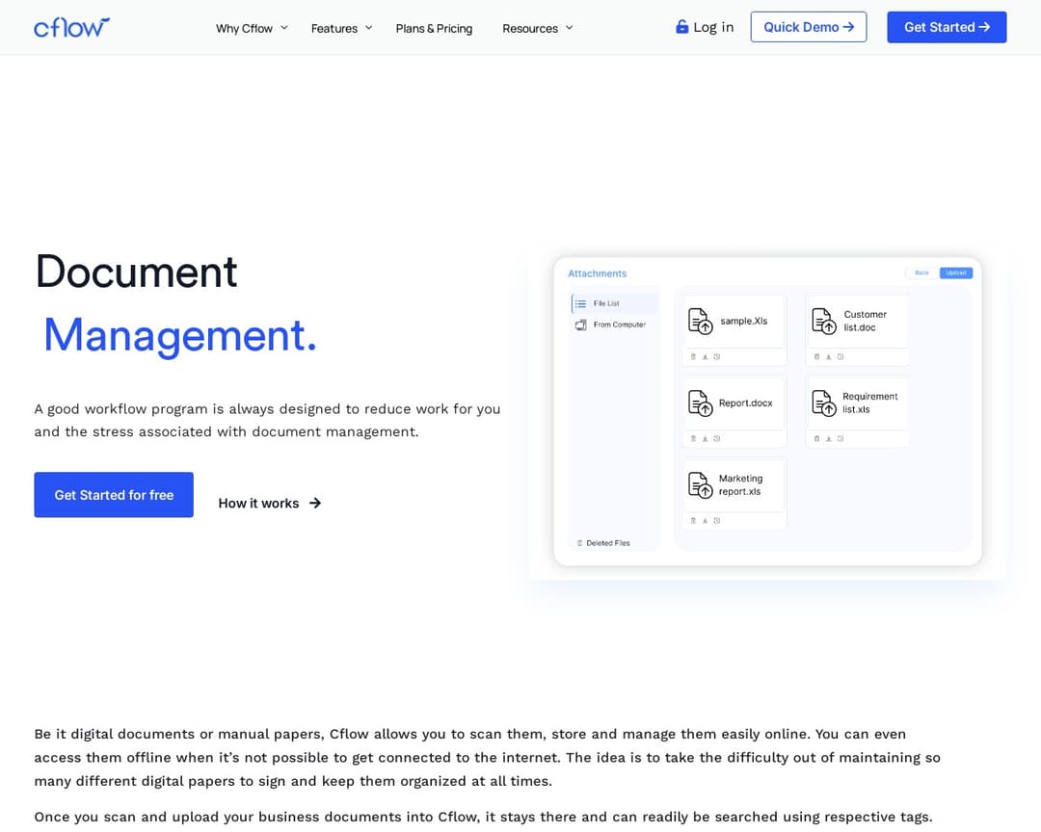
Task: Go to Plans & Pricing
Action: point(434,29)
